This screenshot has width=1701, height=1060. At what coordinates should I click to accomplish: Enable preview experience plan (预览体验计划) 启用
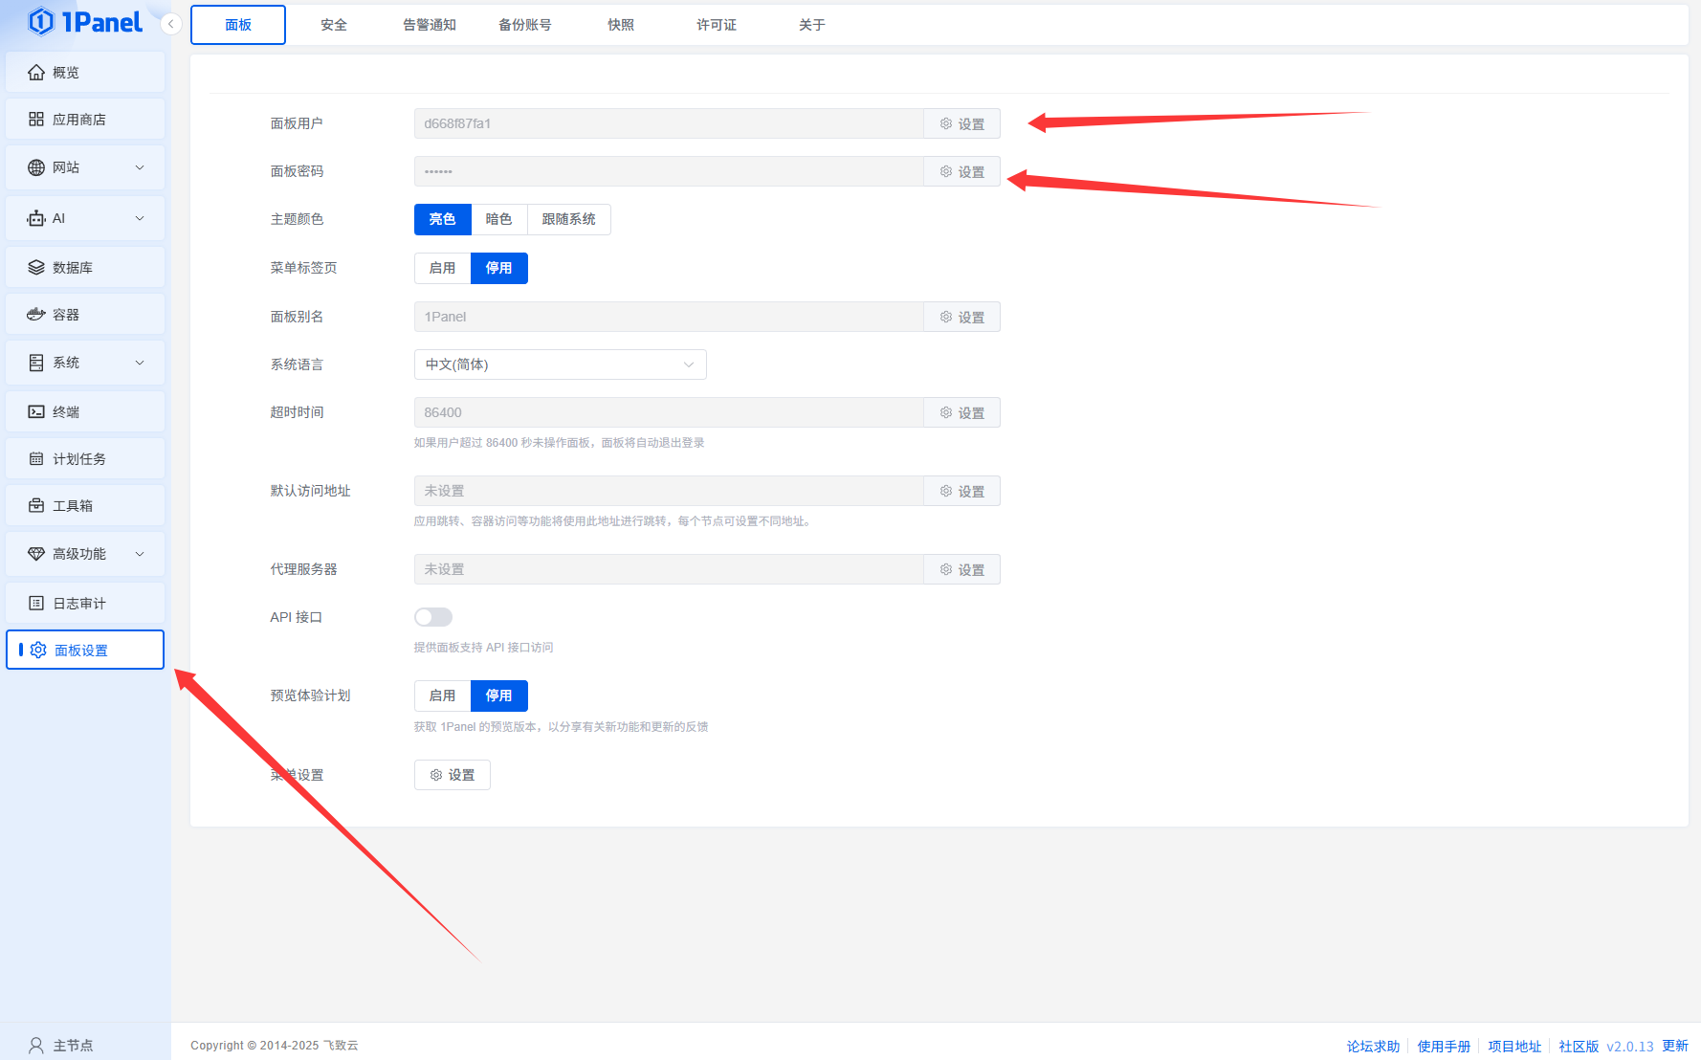coord(442,696)
